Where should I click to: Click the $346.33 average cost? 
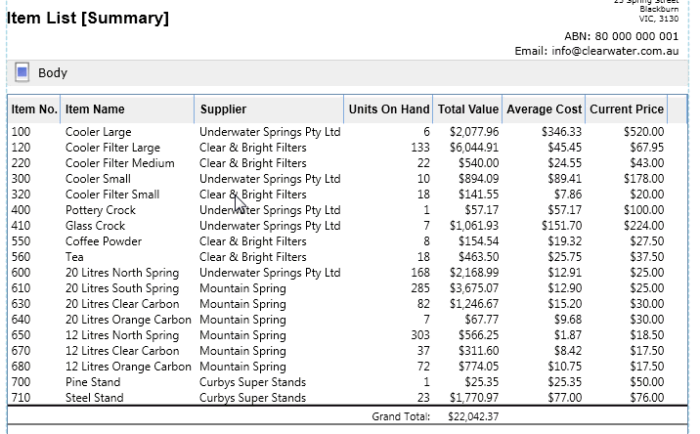point(561,132)
